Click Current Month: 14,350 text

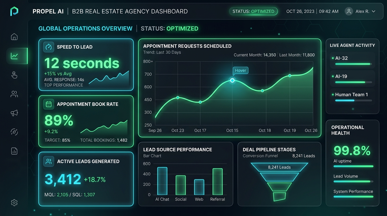point(255,55)
